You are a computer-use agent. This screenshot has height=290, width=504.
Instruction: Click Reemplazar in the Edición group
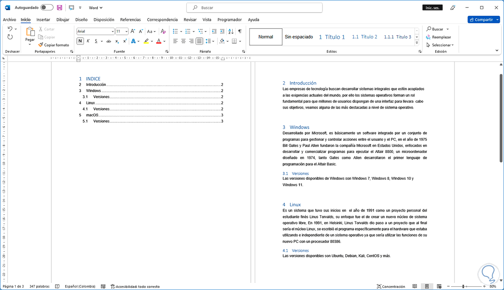[441, 37]
